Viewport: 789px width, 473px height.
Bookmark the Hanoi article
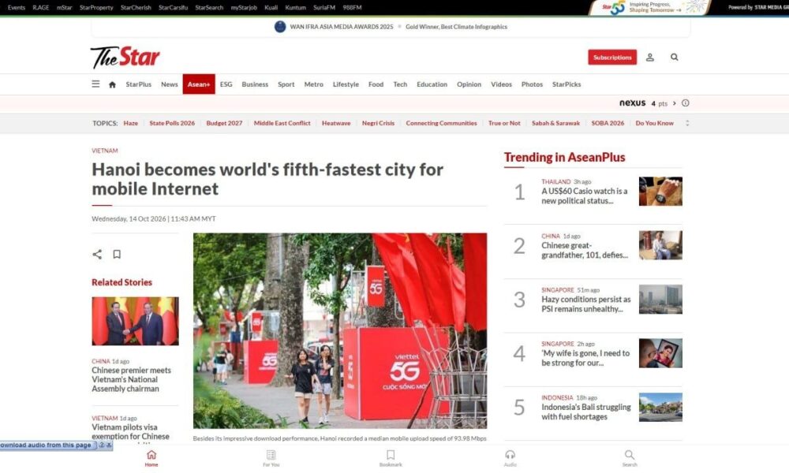(x=117, y=255)
